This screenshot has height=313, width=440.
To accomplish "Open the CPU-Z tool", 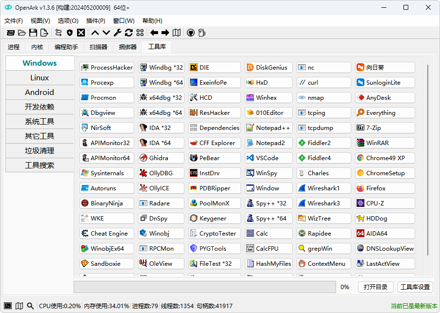I will click(385, 203).
